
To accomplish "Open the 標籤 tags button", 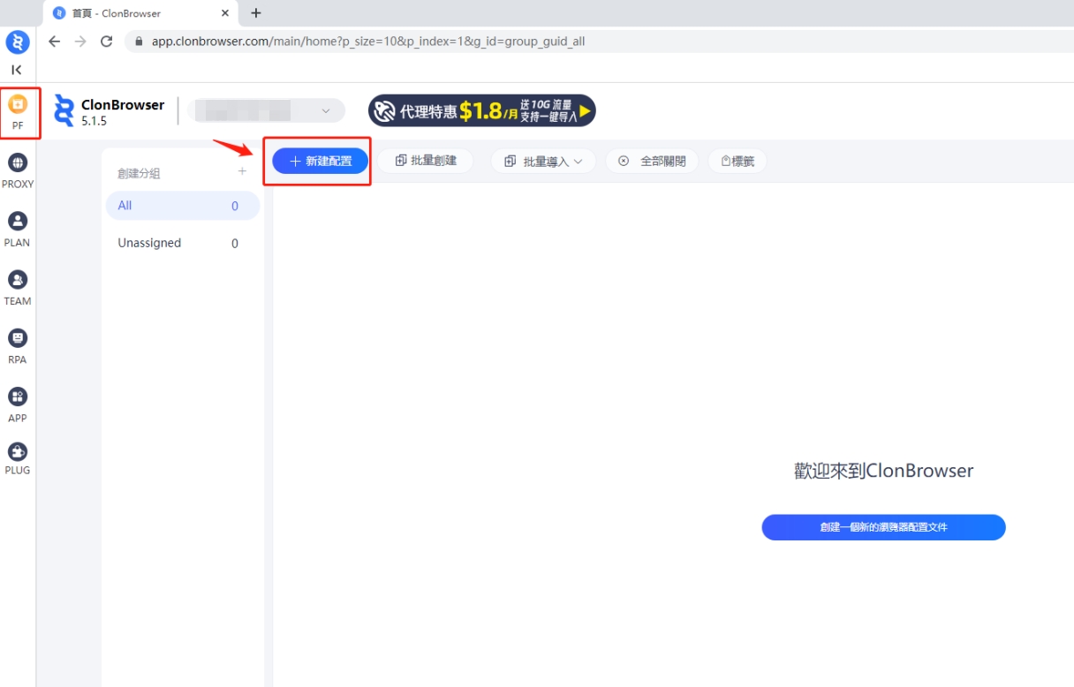I will tap(737, 162).
